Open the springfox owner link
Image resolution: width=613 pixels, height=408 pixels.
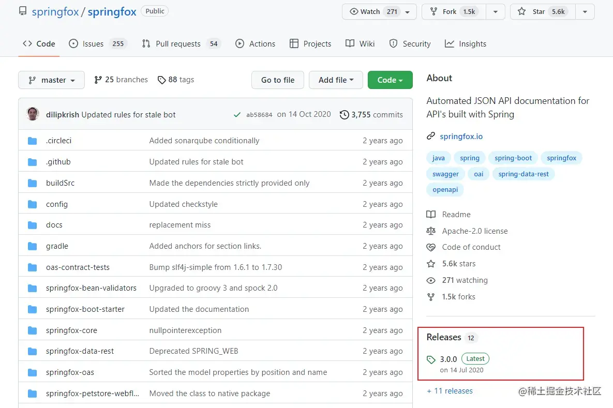click(55, 12)
